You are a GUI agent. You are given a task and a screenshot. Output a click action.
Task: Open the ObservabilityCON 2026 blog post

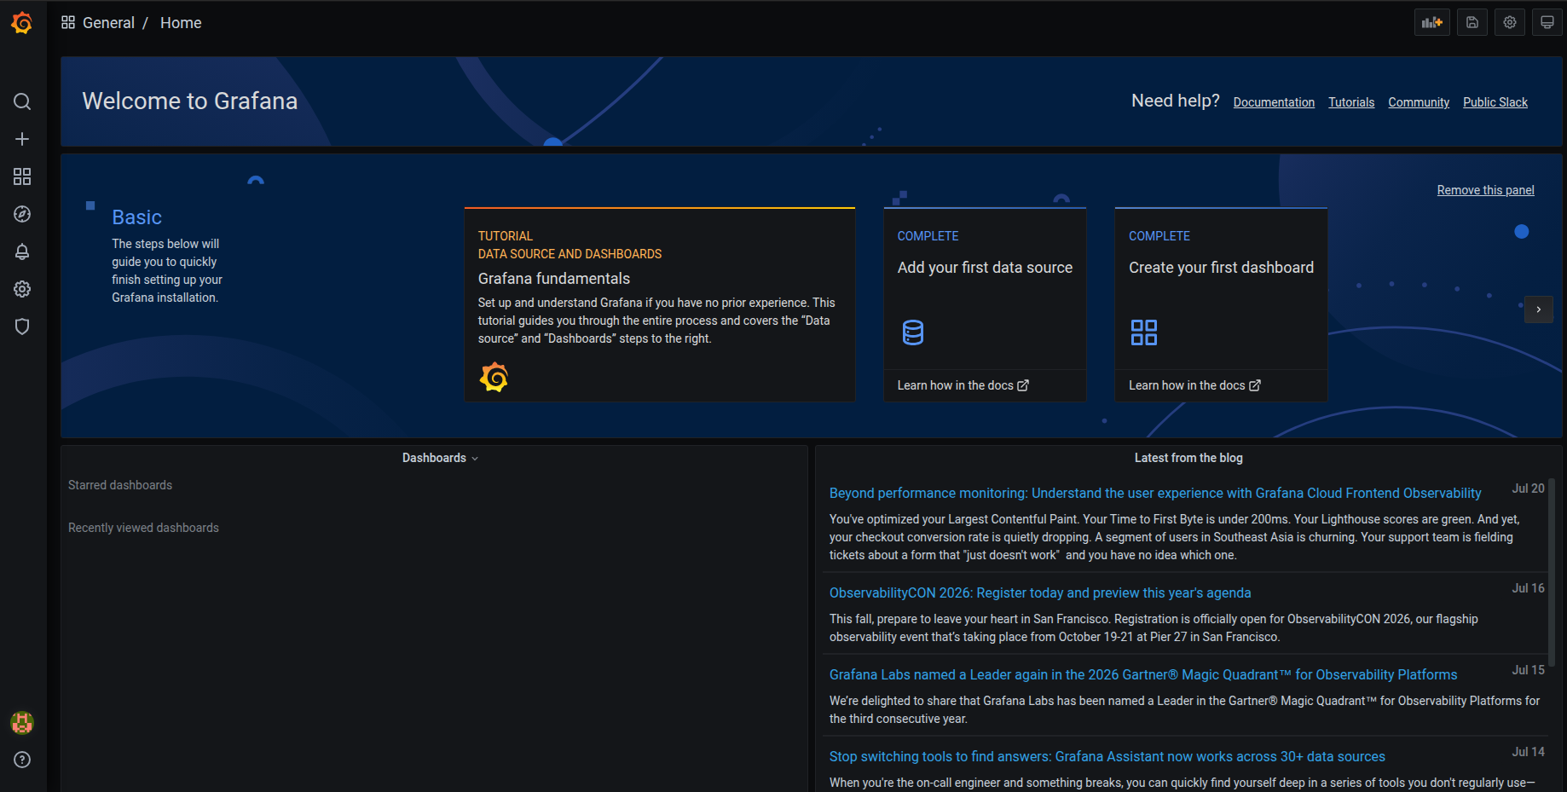click(1040, 593)
